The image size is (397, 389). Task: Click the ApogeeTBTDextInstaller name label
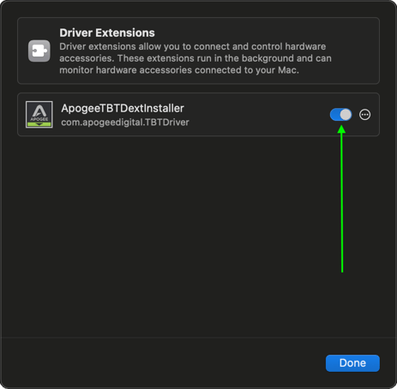123,108
